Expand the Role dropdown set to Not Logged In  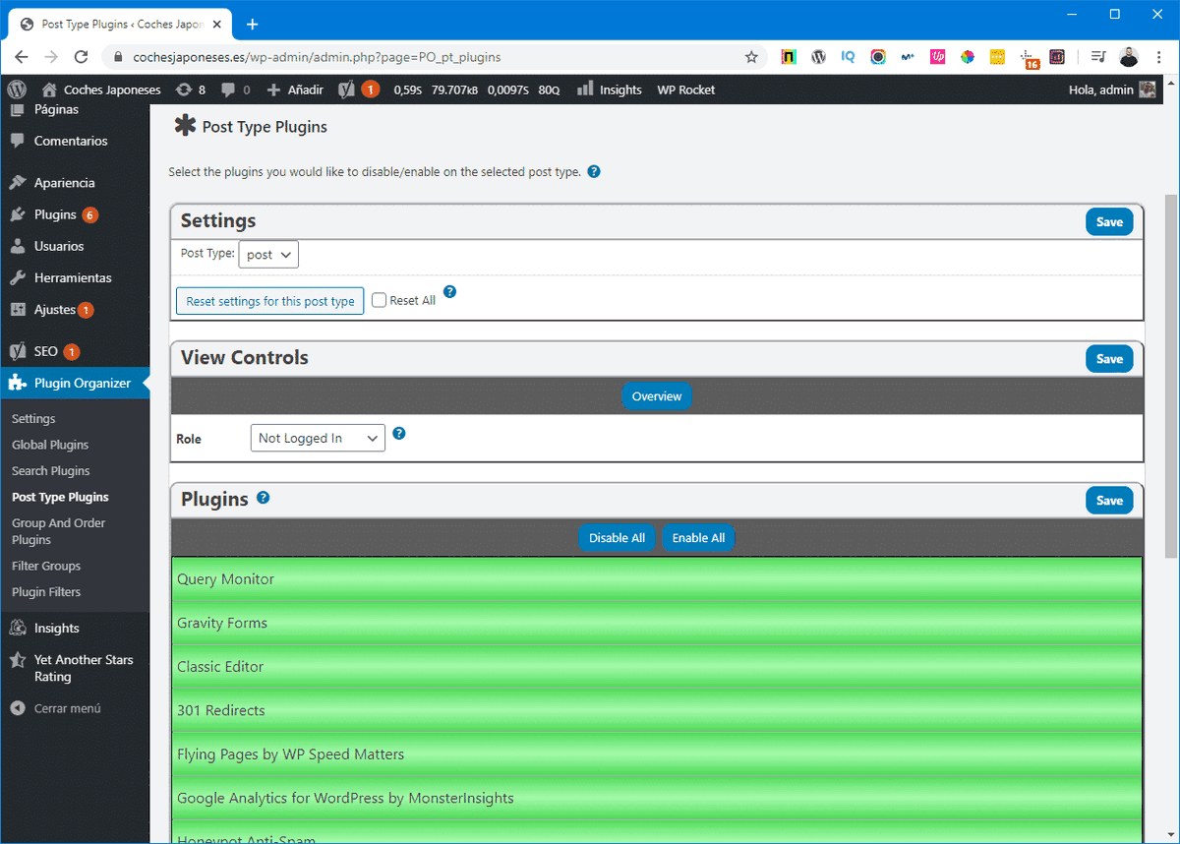pyautogui.click(x=318, y=439)
